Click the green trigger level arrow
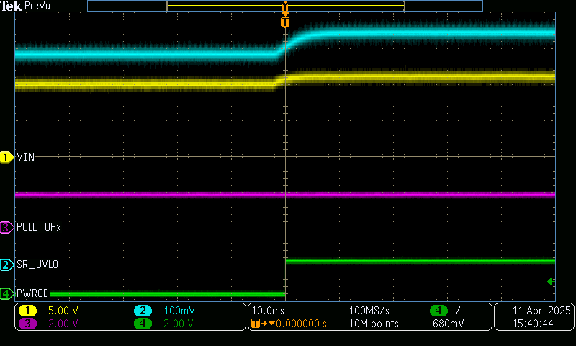The image size is (576, 346). click(x=551, y=281)
